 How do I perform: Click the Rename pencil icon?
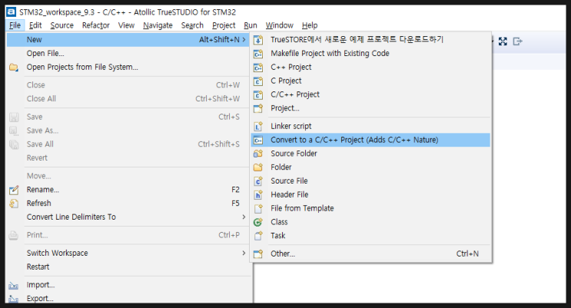coord(14,190)
